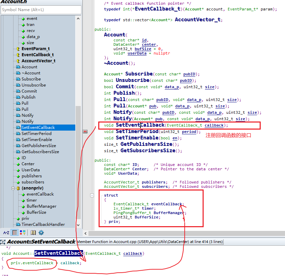Select tran member in symbol list
The height and width of the screenshot is (276, 285).
tap(30, 25)
